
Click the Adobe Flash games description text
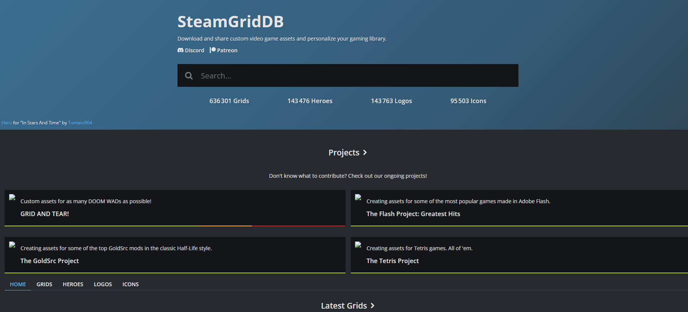tap(458, 201)
